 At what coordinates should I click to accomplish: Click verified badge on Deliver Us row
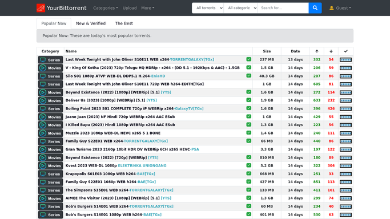pyautogui.click(x=249, y=100)
